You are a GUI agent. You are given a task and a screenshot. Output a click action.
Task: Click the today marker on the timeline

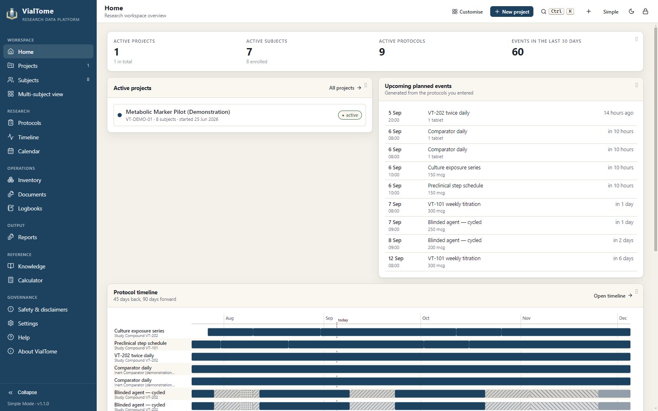(343, 320)
